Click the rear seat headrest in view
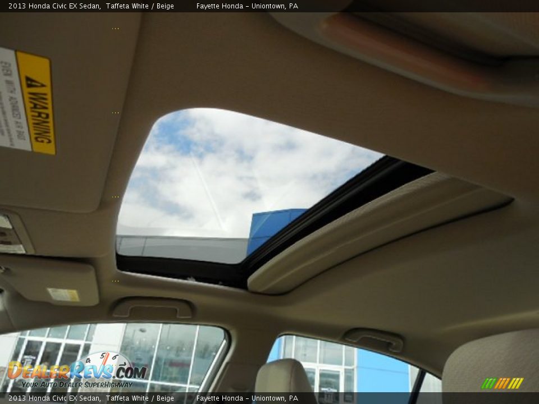539x404 pixels. point(281,382)
